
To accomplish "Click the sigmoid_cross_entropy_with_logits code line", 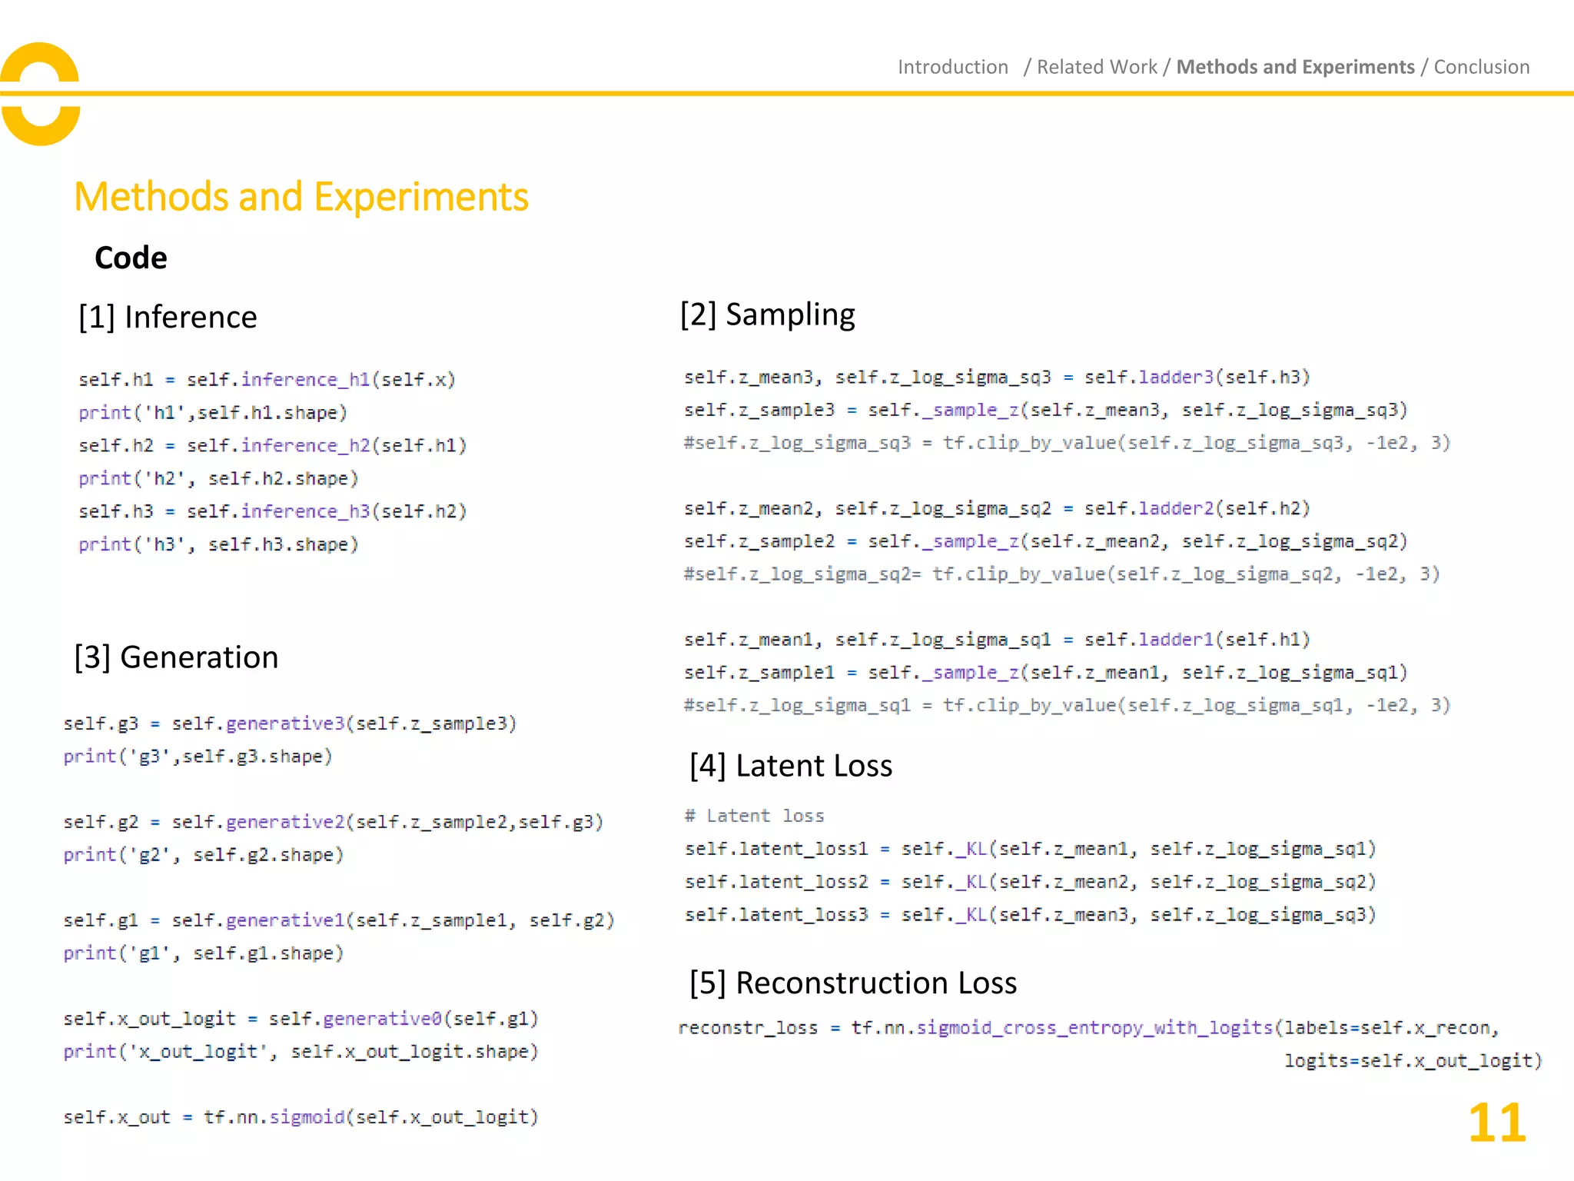I will pos(1088,1028).
